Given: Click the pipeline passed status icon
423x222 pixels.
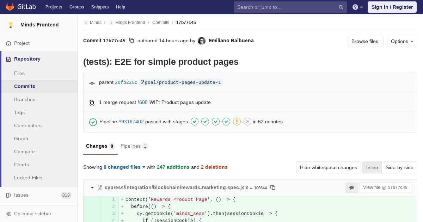Looking at the screenshot, I should [93, 122].
